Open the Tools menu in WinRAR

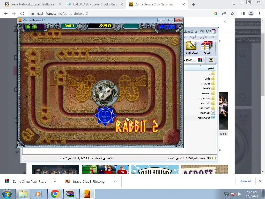[193, 37]
